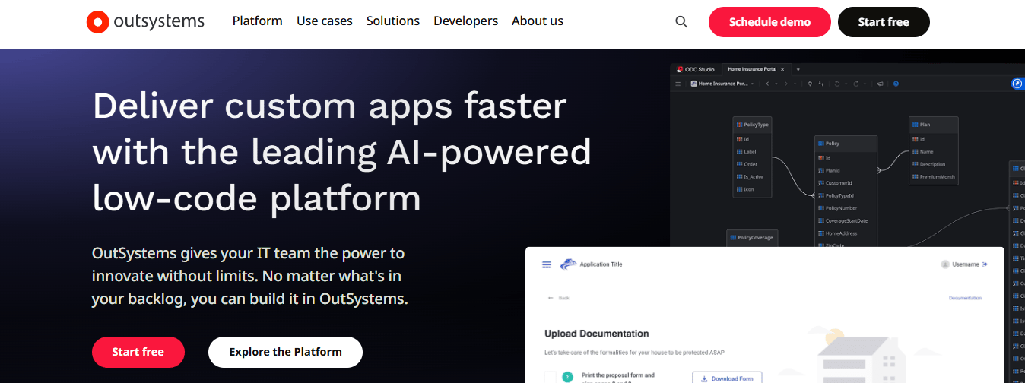The image size is (1025, 383).
Task: Click the megaphone feedback icon in toolbar
Action: pyautogui.click(x=880, y=84)
